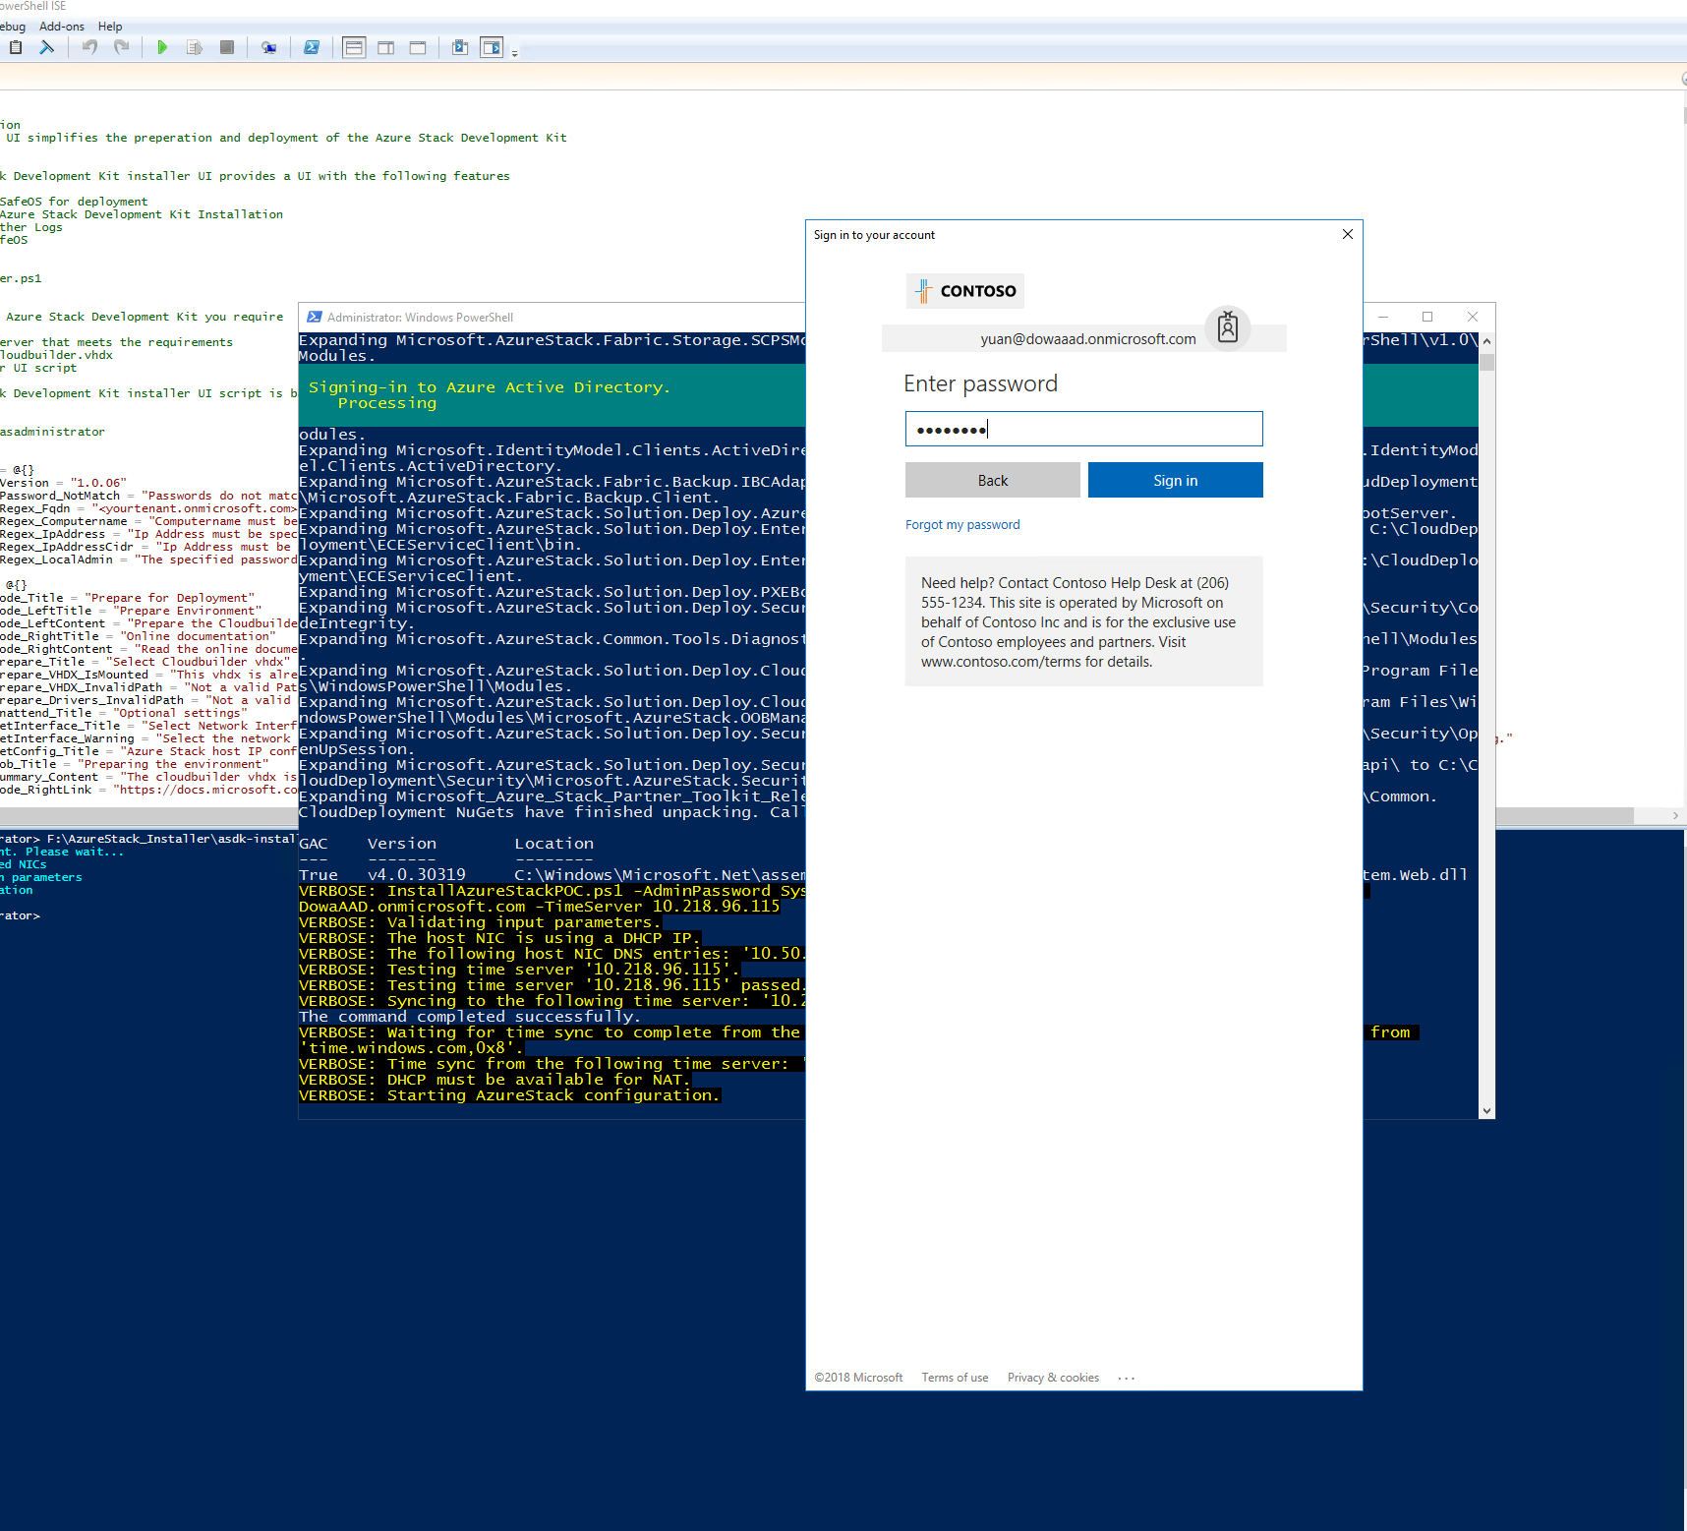Click the Paste icon in ISE toolbar

pyautogui.click(x=16, y=47)
